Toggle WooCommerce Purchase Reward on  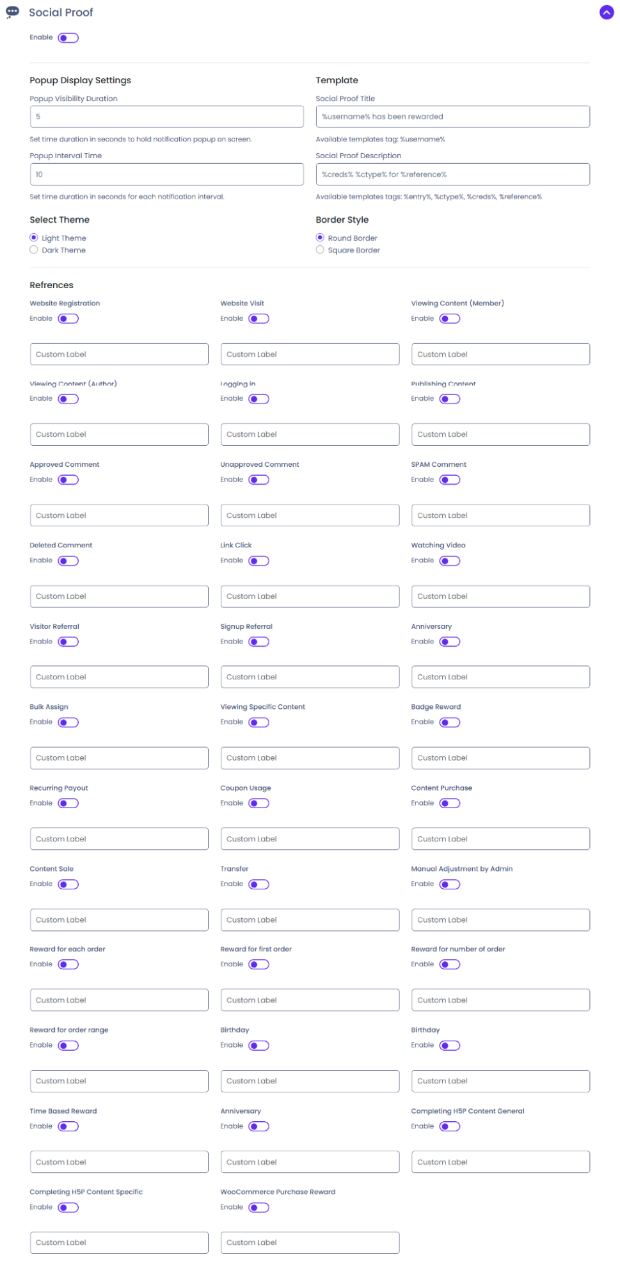pos(258,1208)
